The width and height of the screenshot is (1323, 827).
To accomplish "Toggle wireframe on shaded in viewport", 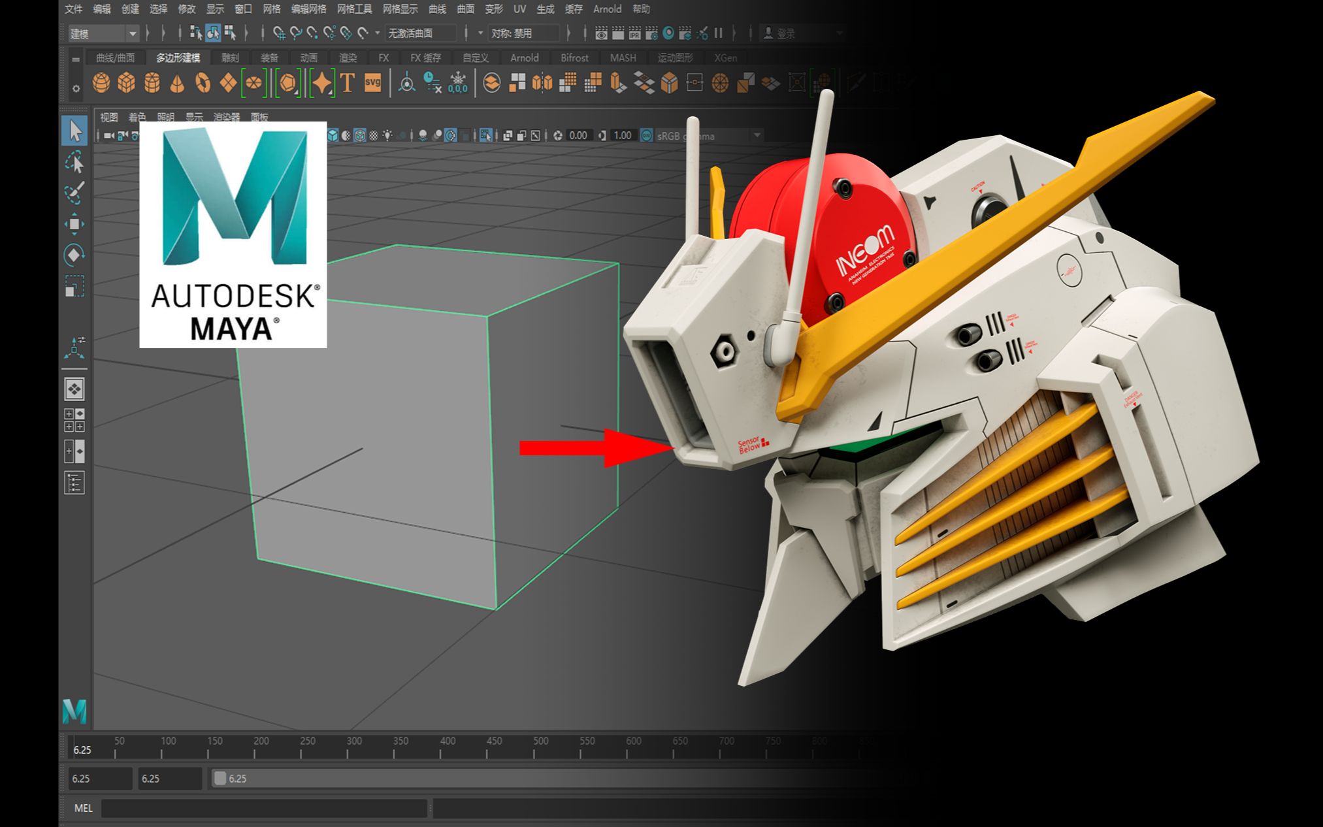I will 359,136.
